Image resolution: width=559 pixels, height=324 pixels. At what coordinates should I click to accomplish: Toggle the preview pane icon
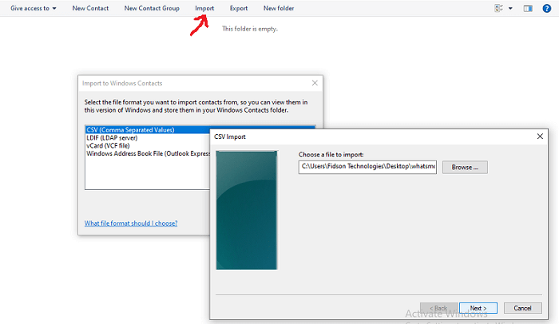[528, 8]
